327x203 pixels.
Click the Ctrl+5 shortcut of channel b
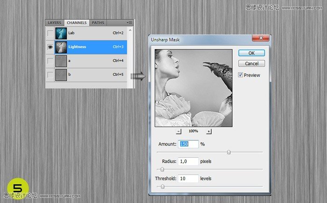pyautogui.click(x=118, y=74)
